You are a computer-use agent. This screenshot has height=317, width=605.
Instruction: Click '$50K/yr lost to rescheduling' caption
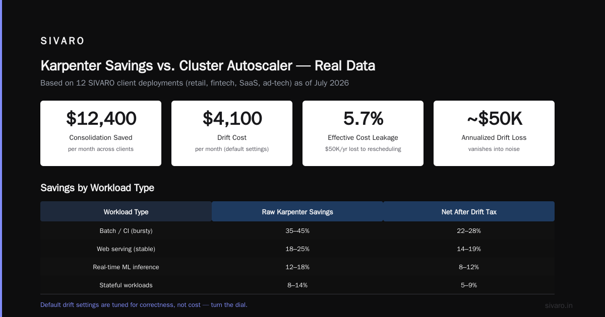(x=363, y=149)
